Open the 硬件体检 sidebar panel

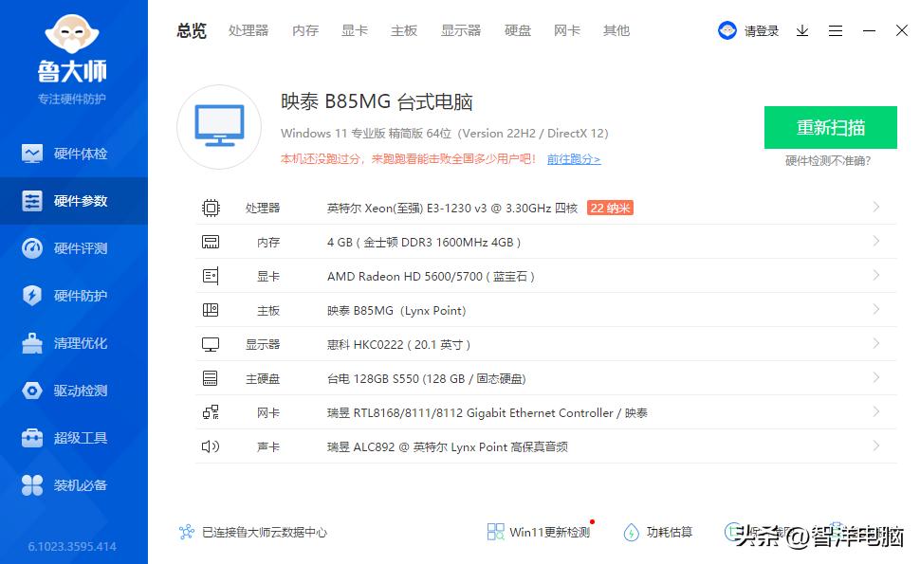73,153
